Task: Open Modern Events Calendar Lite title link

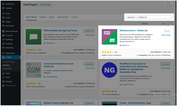Action: [58, 103]
